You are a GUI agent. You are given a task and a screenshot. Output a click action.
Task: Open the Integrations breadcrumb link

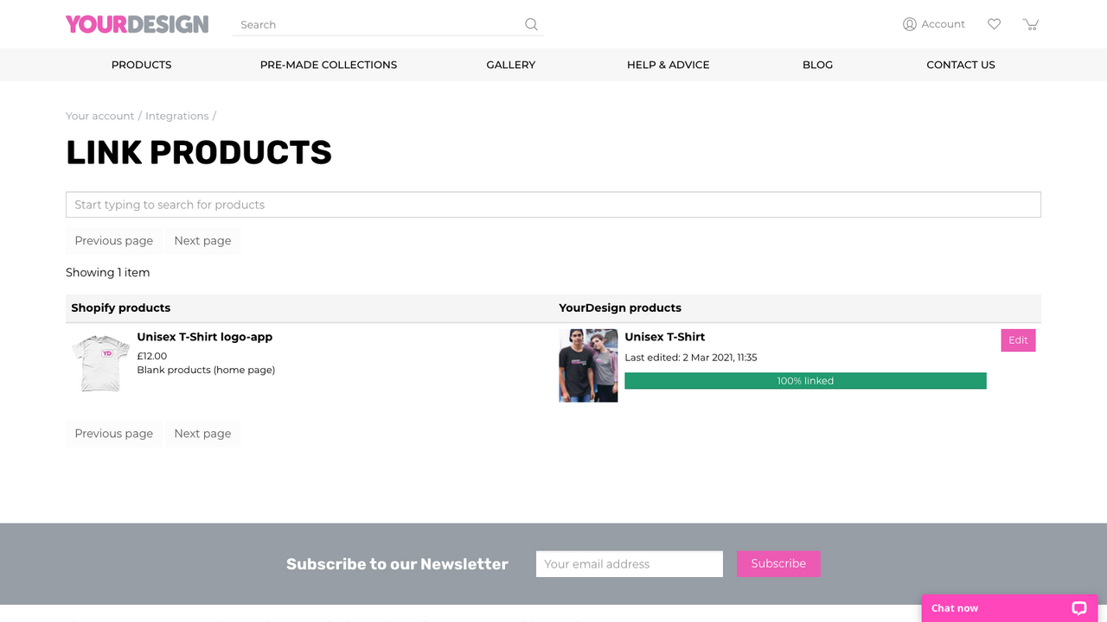click(x=176, y=115)
